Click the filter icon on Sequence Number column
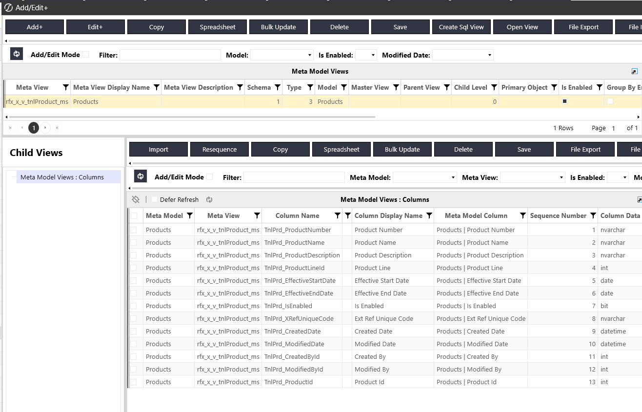This screenshot has width=642, height=412. pyautogui.click(x=593, y=216)
